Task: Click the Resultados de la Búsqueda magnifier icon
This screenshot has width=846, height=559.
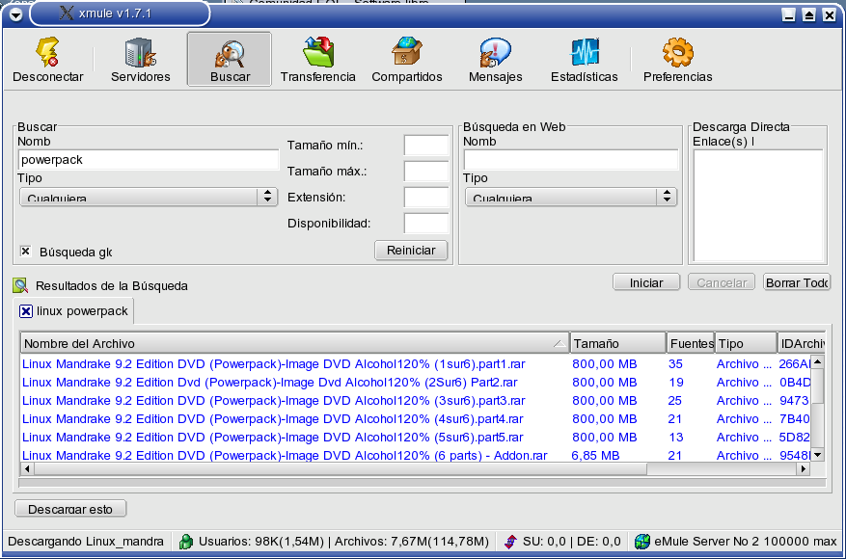Action: pos(20,285)
